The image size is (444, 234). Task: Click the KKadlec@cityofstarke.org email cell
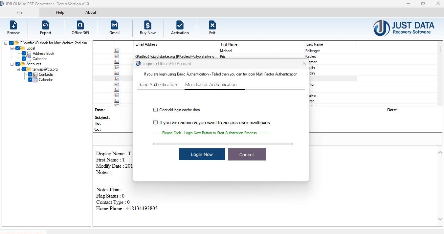[176, 56]
